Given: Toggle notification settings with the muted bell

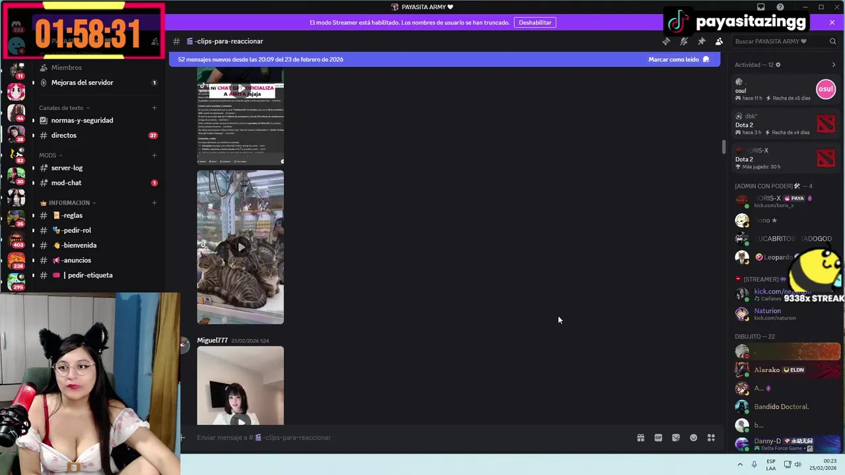Looking at the screenshot, I should click(684, 41).
